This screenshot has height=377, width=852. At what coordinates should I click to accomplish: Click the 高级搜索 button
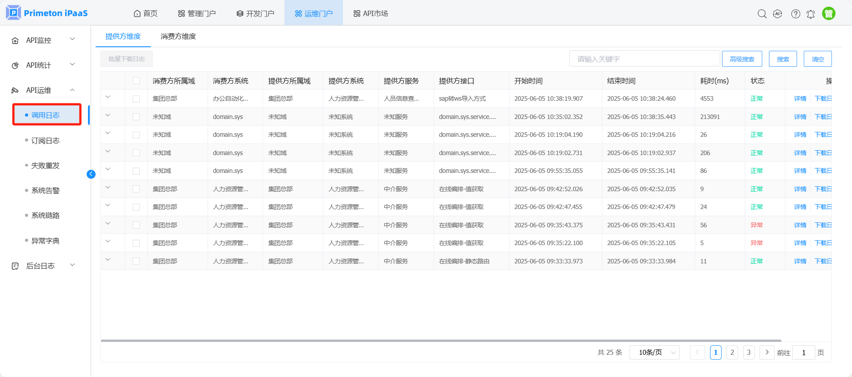click(x=742, y=59)
